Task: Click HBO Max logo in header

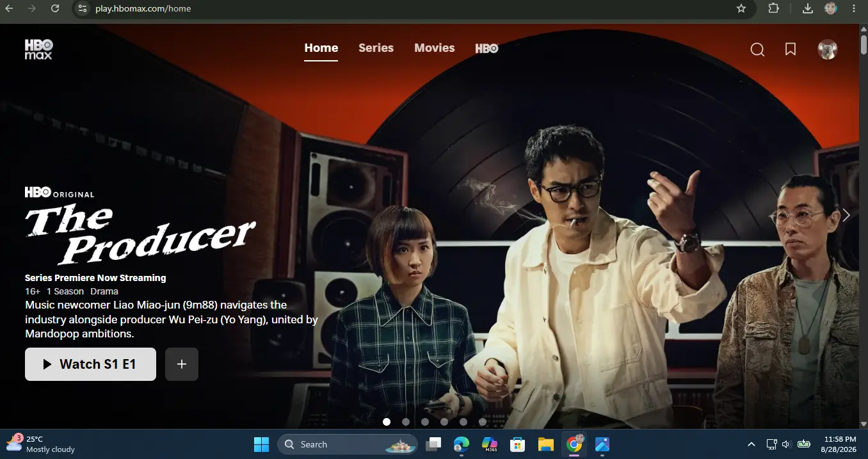Action: tap(38, 49)
